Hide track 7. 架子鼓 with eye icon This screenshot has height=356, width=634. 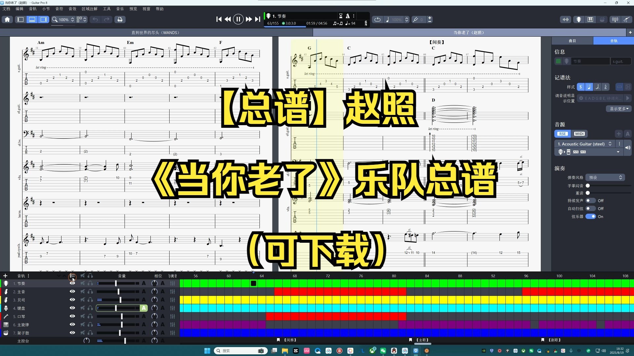point(72,333)
